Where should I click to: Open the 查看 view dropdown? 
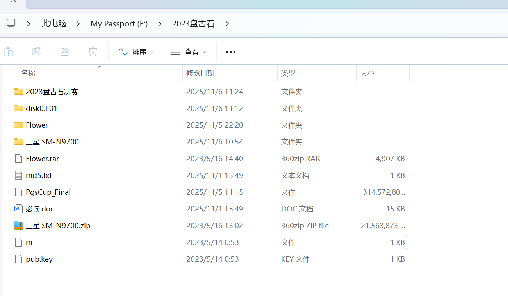pos(188,52)
